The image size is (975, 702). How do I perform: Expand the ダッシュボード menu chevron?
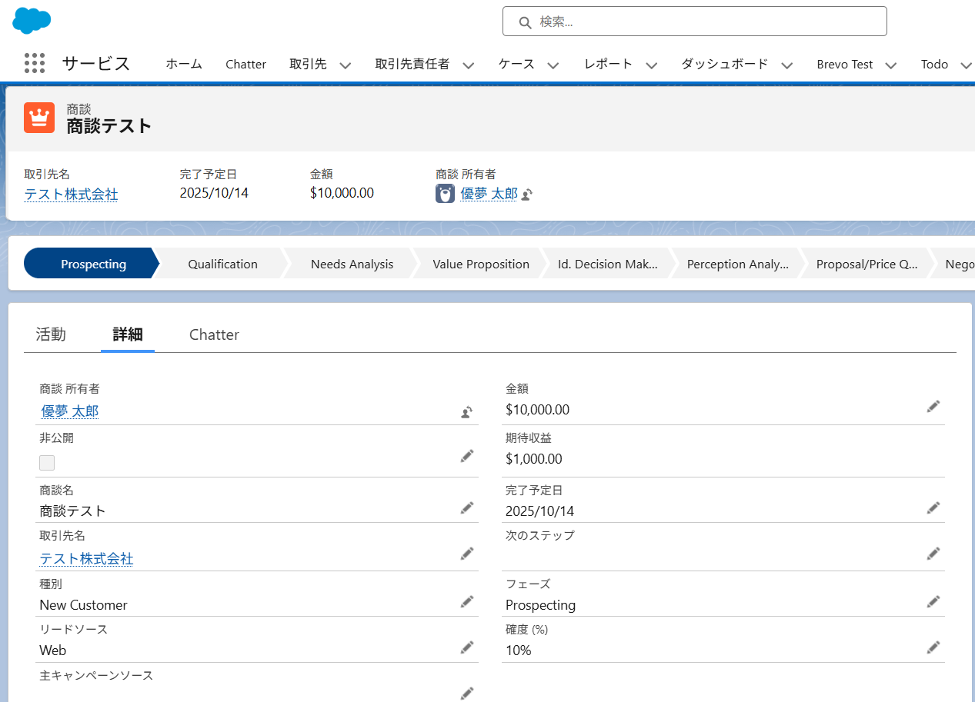click(x=786, y=65)
